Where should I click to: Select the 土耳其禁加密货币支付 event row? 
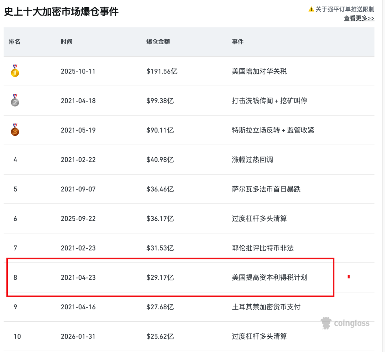(x=189, y=307)
